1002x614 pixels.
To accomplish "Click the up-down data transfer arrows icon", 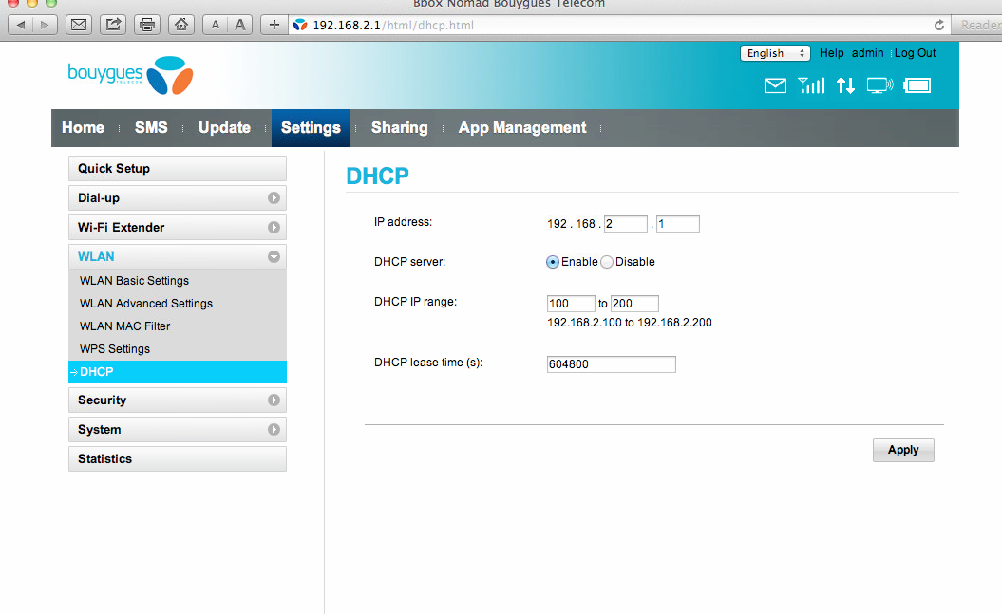I will pyautogui.click(x=845, y=86).
